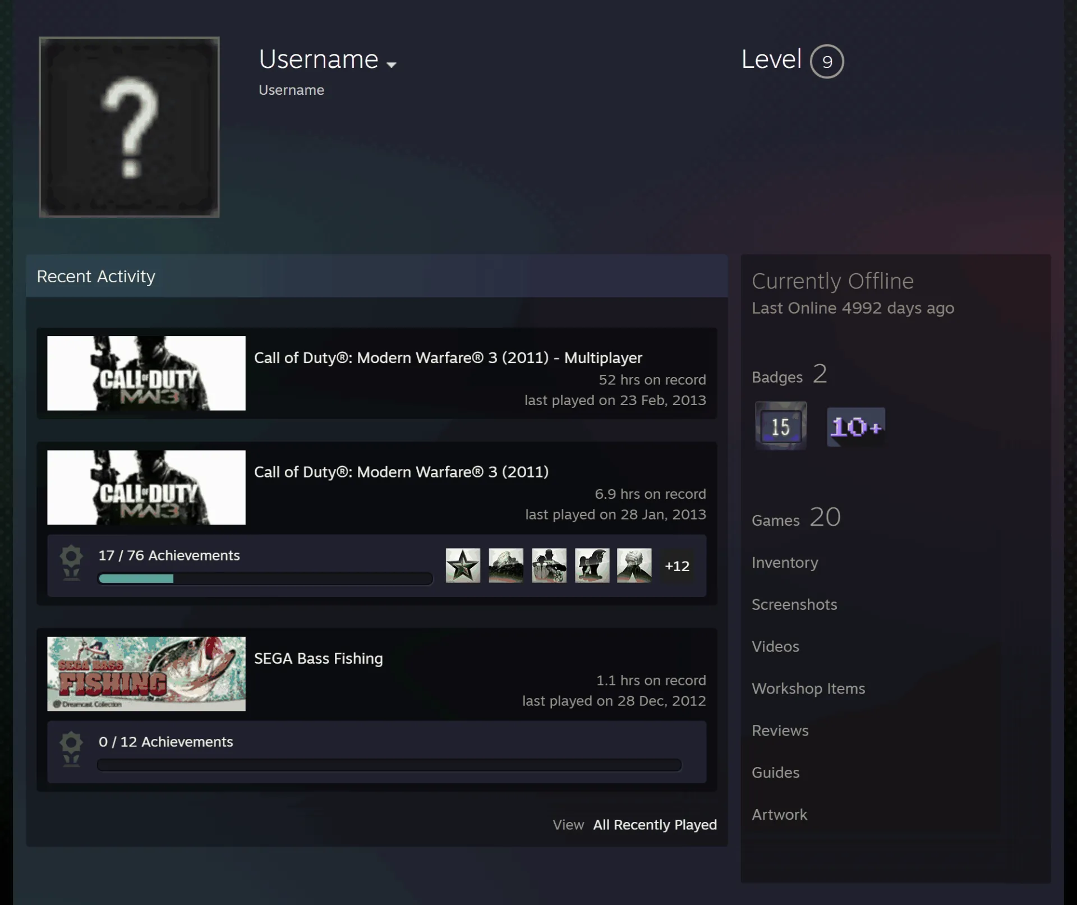Click the '52 hrs on record' text
The width and height of the screenshot is (1077, 905).
tap(652, 380)
